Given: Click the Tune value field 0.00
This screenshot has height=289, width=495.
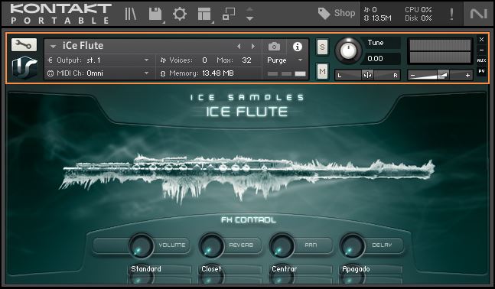Looking at the screenshot, I should coord(383,59).
